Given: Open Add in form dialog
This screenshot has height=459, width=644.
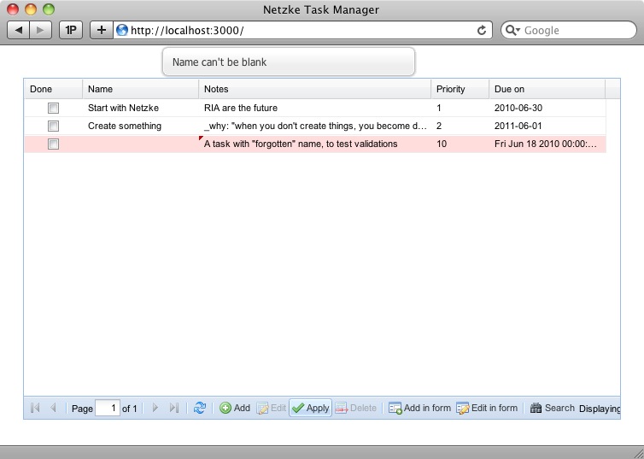Looking at the screenshot, I should [419, 408].
